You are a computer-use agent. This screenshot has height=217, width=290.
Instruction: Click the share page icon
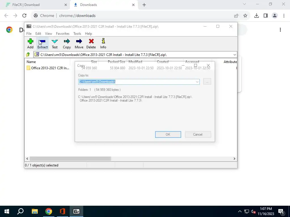(236, 16)
